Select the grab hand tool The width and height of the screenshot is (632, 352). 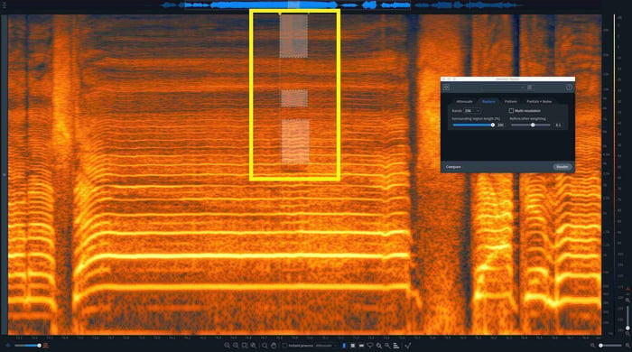click(x=274, y=346)
